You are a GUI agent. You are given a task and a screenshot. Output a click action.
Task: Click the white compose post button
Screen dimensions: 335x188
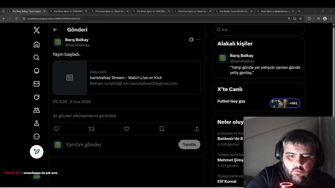pos(37,152)
